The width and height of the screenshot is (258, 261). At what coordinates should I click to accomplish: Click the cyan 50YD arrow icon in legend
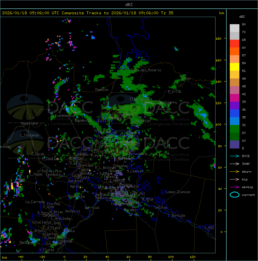pyautogui.click(x=234, y=156)
